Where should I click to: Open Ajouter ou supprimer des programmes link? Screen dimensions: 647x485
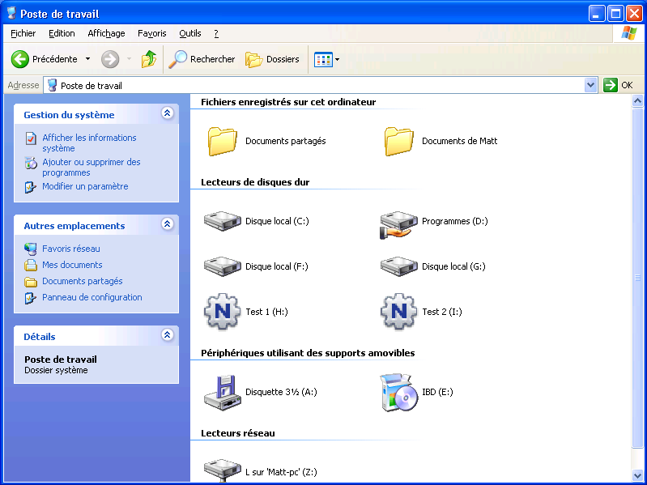(92, 168)
